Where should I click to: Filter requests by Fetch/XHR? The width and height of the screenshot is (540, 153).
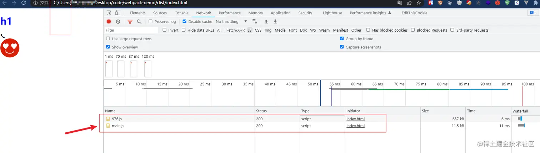(x=236, y=30)
